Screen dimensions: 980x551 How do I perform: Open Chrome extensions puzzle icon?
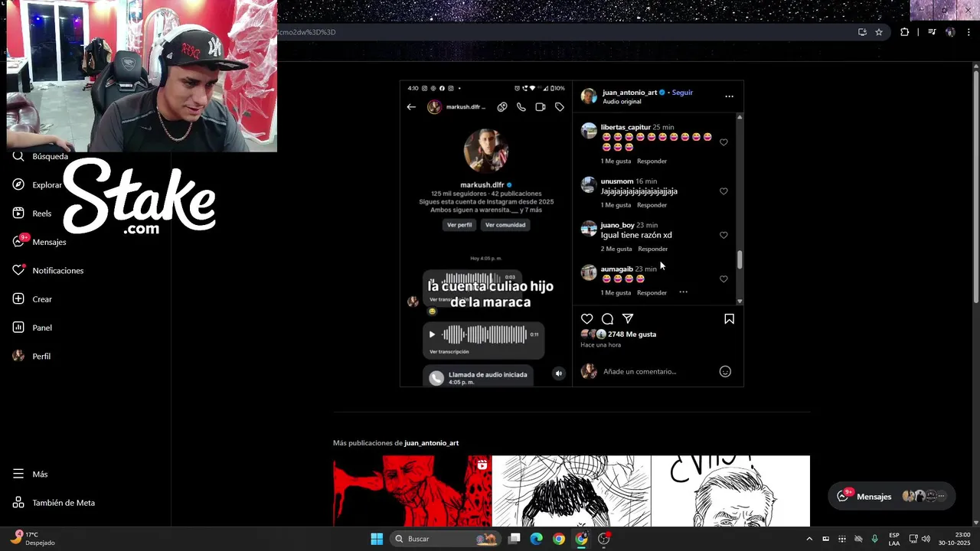tap(904, 32)
